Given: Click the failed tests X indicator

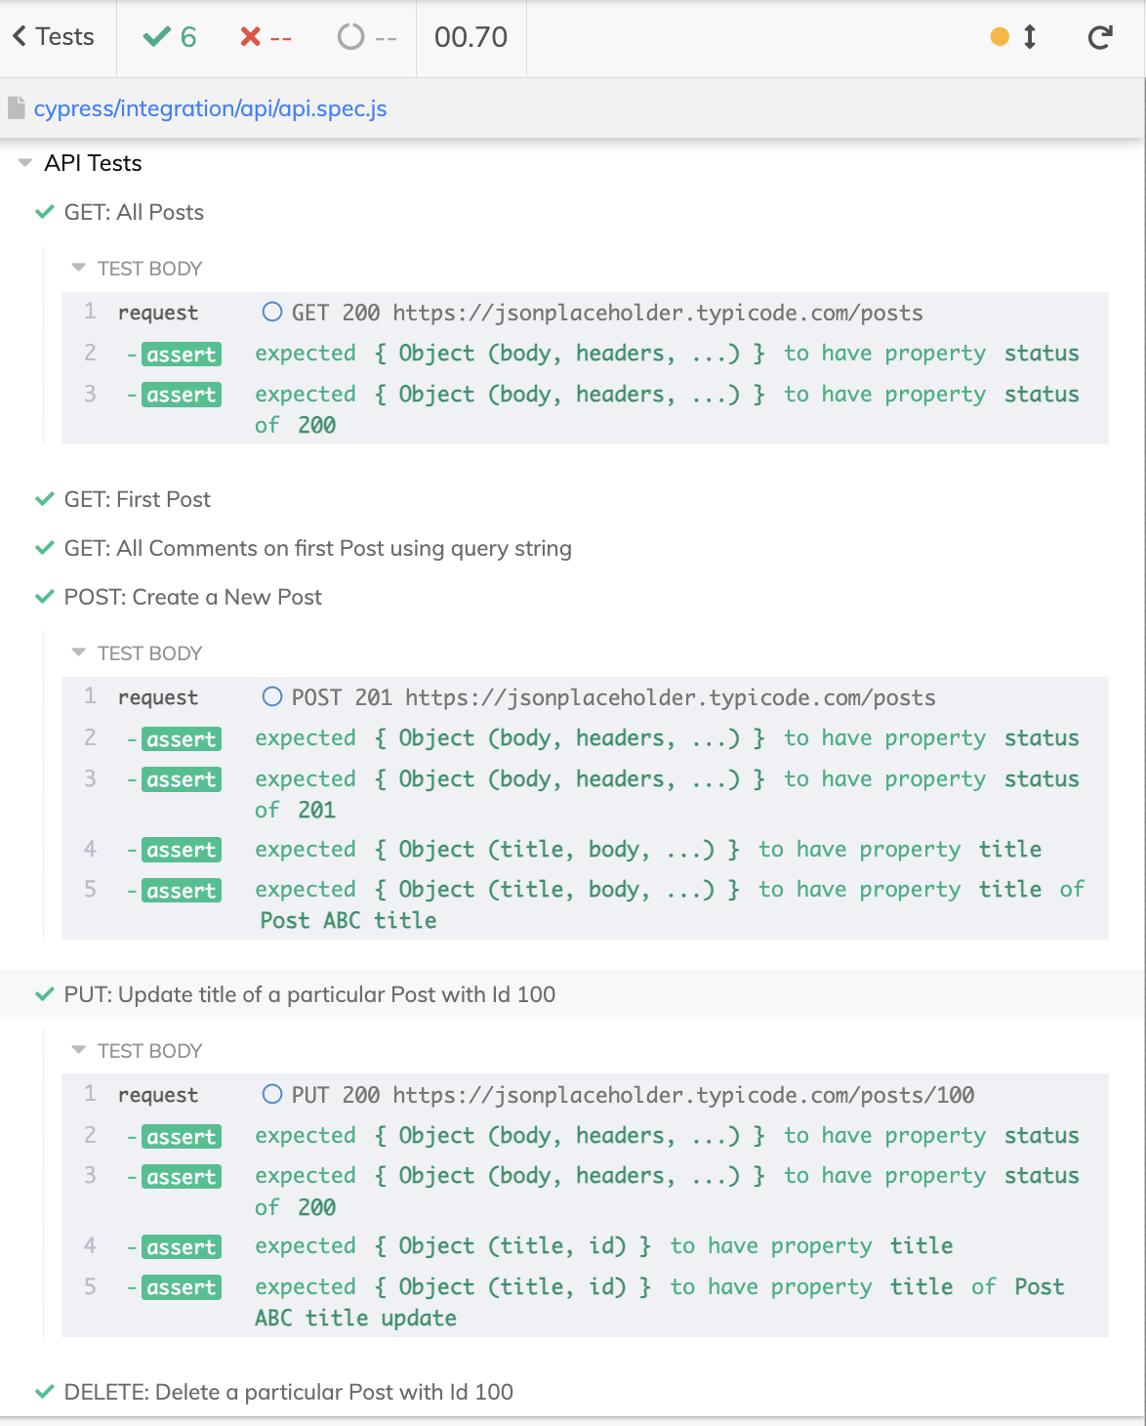Looking at the screenshot, I should coord(266,38).
